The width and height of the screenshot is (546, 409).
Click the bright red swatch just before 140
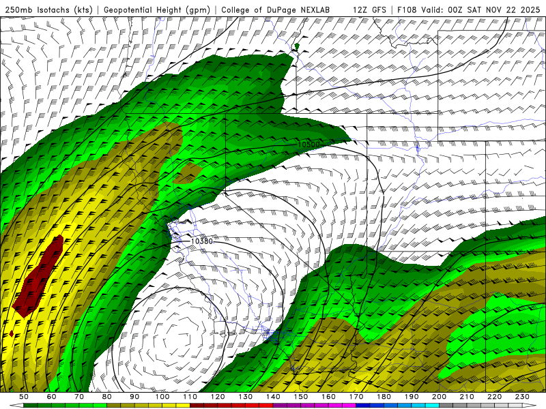pyautogui.click(x=266, y=406)
